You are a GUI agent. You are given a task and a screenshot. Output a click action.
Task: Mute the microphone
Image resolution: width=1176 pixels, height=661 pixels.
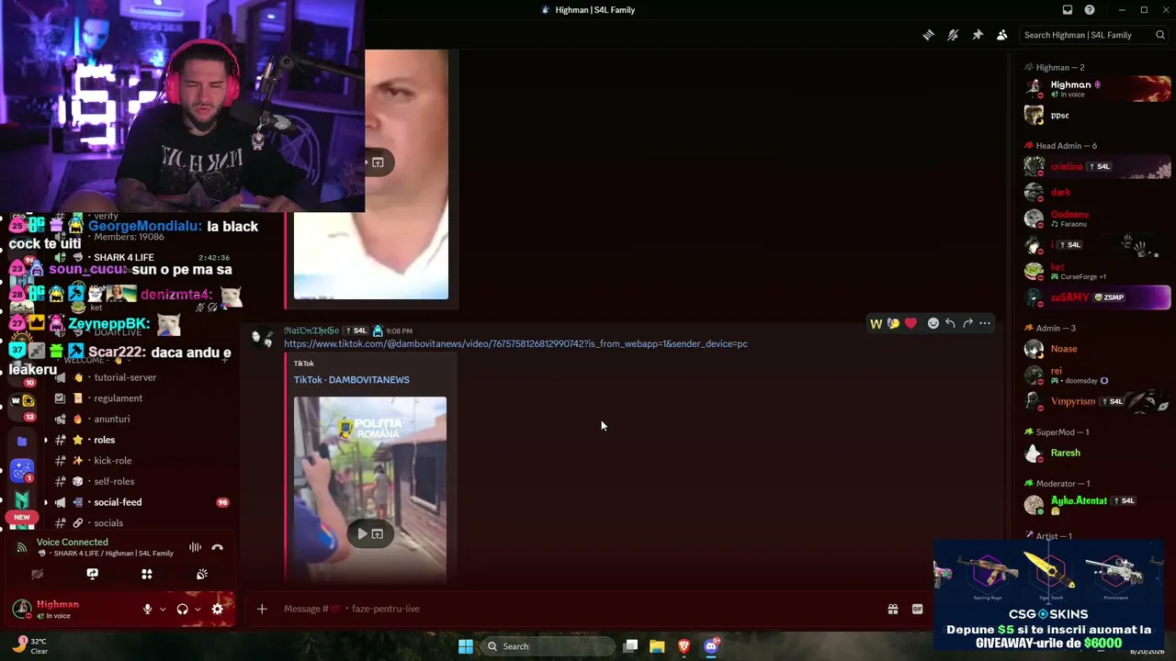147,609
